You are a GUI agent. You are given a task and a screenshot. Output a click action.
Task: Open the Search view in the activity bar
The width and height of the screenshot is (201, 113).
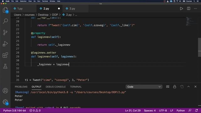[x=5, y=21]
